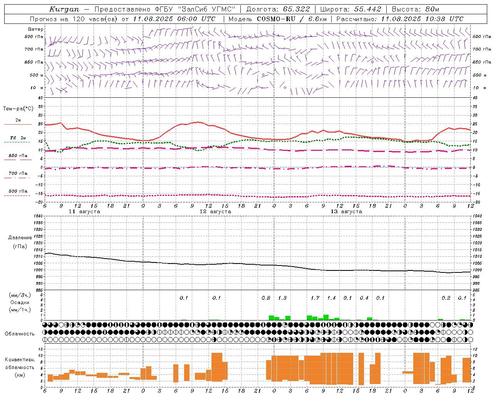Click the "Давление" pressure panel label
This screenshot has height=394, width=493.
coord(20,238)
